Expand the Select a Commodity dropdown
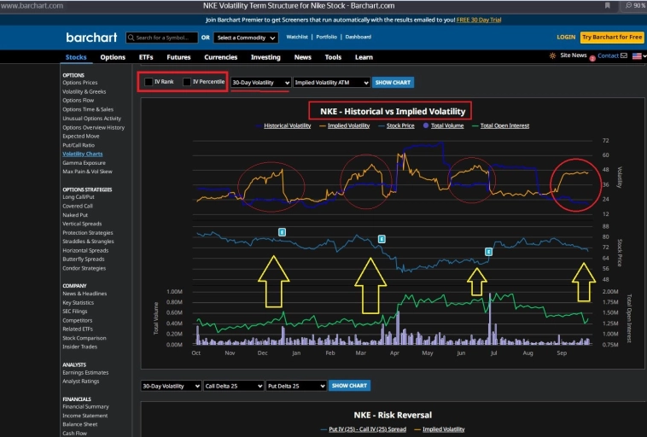The width and height of the screenshot is (647, 437). (x=246, y=38)
